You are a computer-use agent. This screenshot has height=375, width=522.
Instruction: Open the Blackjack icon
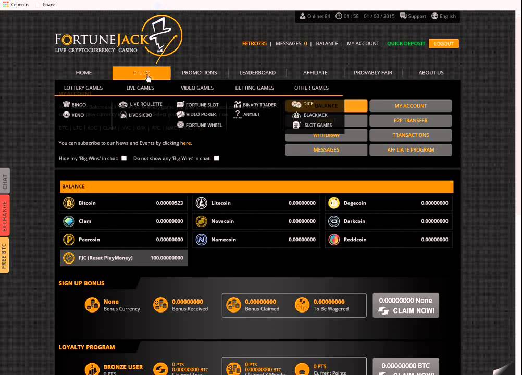296,115
